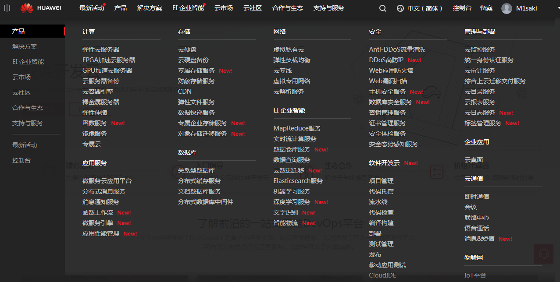Open the M1saki user avatar

tap(506, 8)
